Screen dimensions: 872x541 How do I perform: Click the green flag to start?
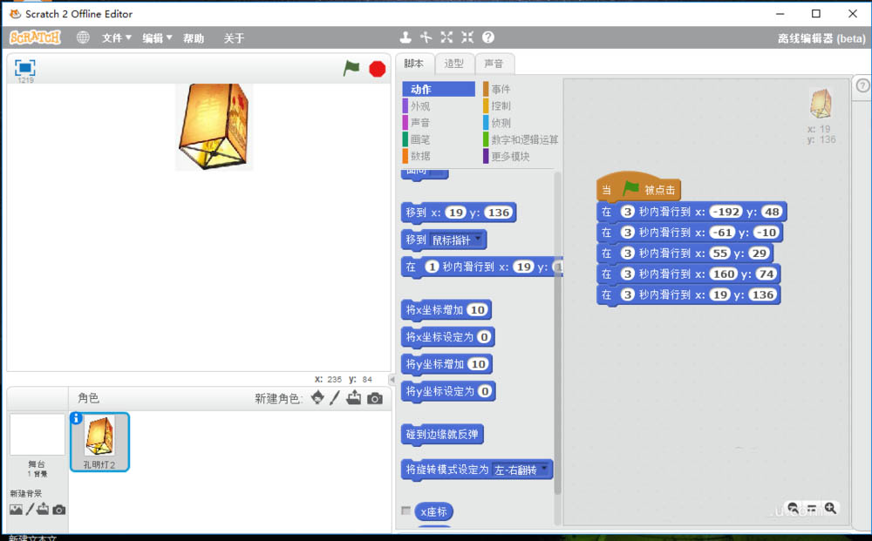click(351, 68)
